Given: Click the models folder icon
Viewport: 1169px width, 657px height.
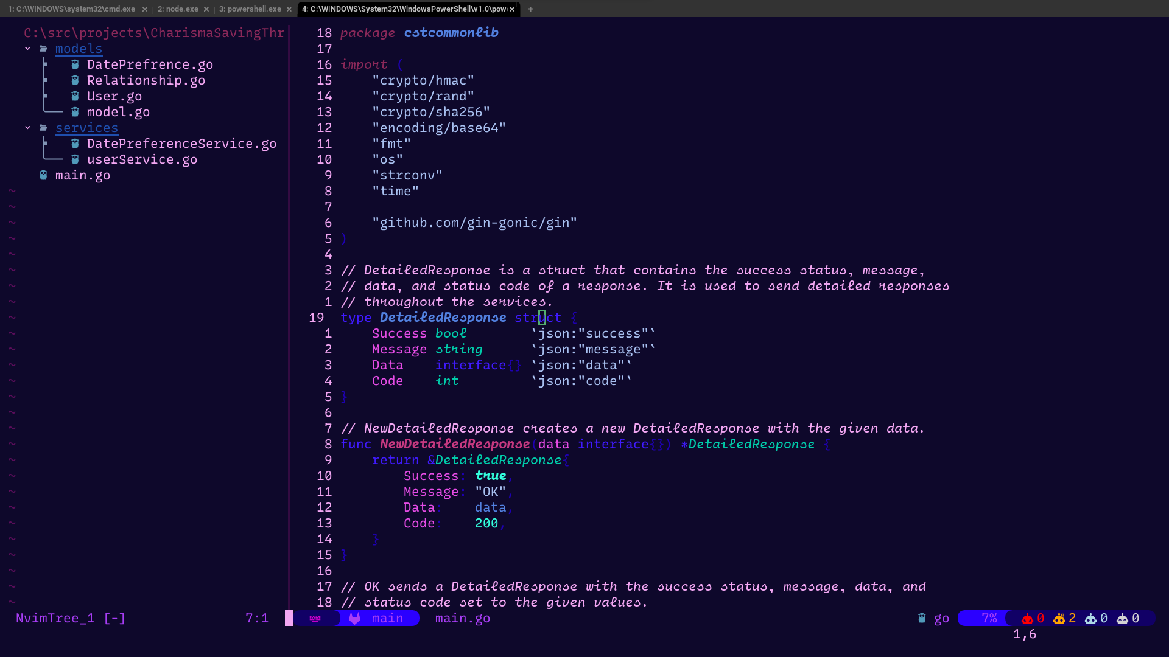Looking at the screenshot, I should (43, 49).
